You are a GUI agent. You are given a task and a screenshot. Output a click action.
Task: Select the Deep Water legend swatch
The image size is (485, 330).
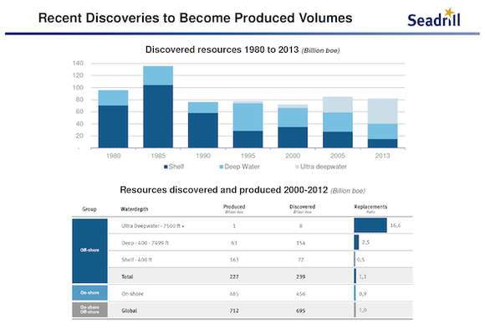pyautogui.click(x=221, y=167)
